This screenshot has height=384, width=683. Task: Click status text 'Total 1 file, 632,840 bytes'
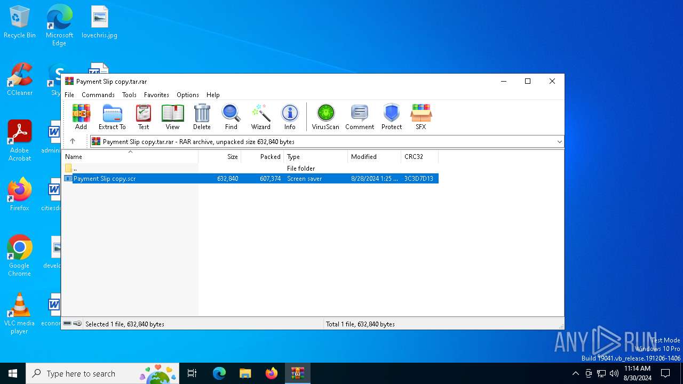click(360, 324)
